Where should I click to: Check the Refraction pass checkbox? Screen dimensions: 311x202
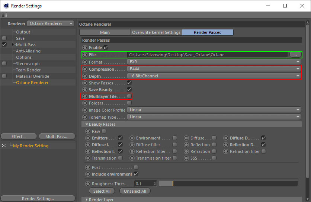[214, 151]
